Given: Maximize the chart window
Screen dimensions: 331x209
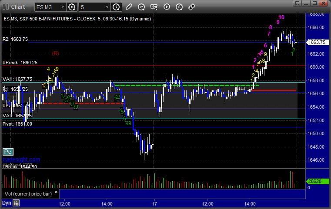Looking at the screenshot, I should click(314, 3).
